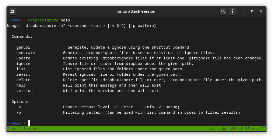Click the cursor block at the prompt
The width and height of the screenshot is (273, 139).
click(29, 123)
